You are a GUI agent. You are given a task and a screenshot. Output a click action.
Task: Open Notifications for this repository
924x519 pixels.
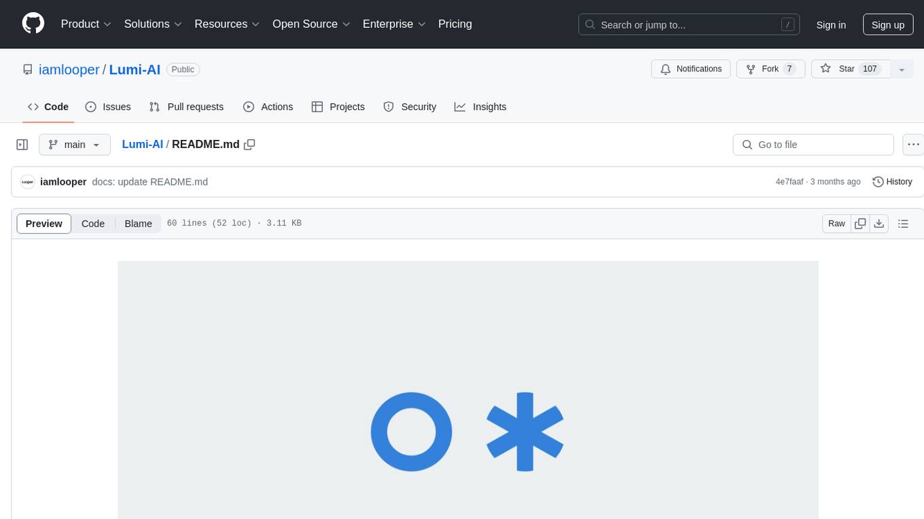691,69
